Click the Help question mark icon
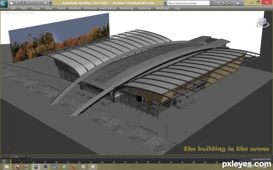 (238, 3)
